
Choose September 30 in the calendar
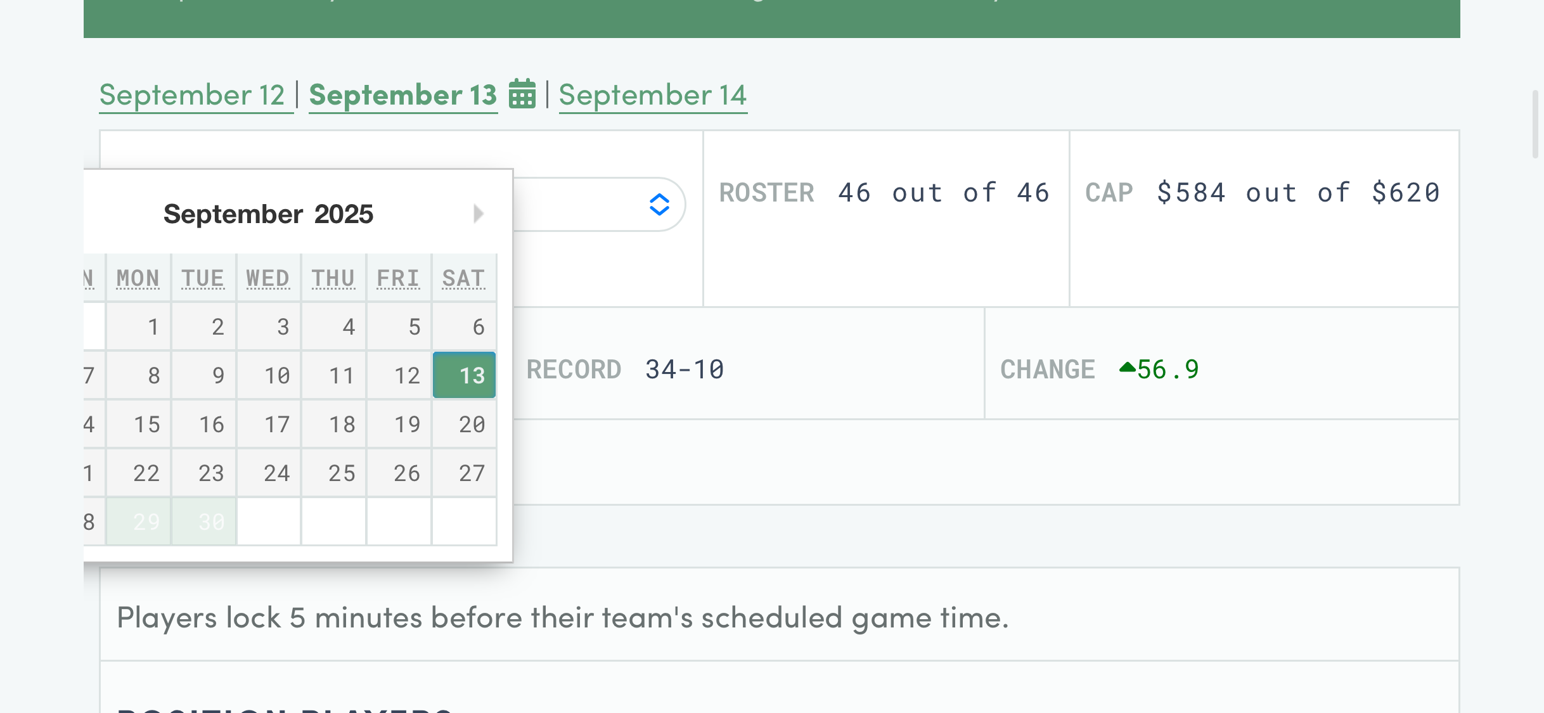pyautogui.click(x=204, y=522)
